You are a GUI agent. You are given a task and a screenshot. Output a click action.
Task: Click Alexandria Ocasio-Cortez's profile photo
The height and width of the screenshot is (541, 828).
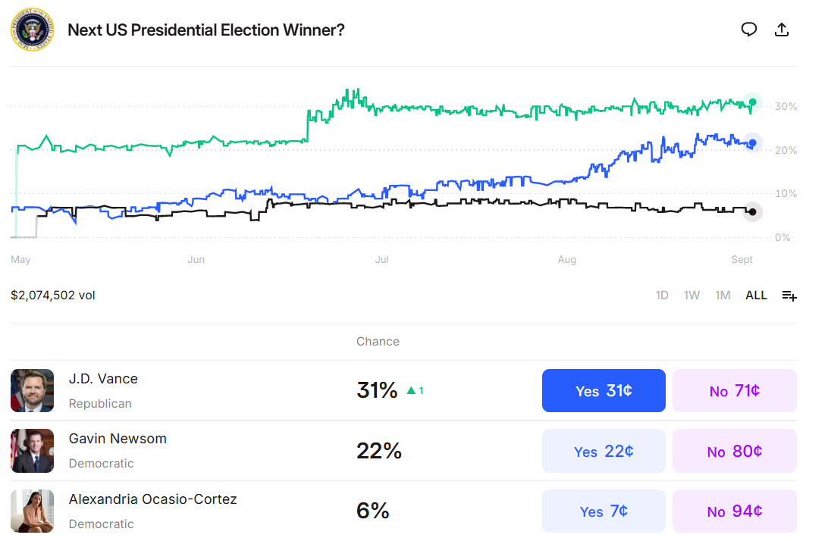pyautogui.click(x=32, y=511)
